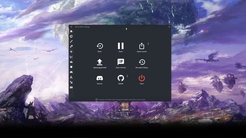Expand the three-dot menu beside Export current

(x=148, y=44)
